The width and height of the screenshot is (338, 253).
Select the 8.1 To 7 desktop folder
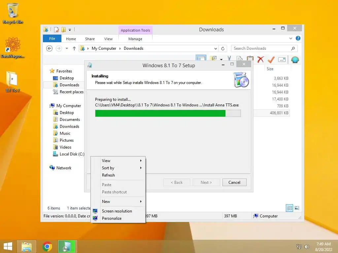pos(13,82)
